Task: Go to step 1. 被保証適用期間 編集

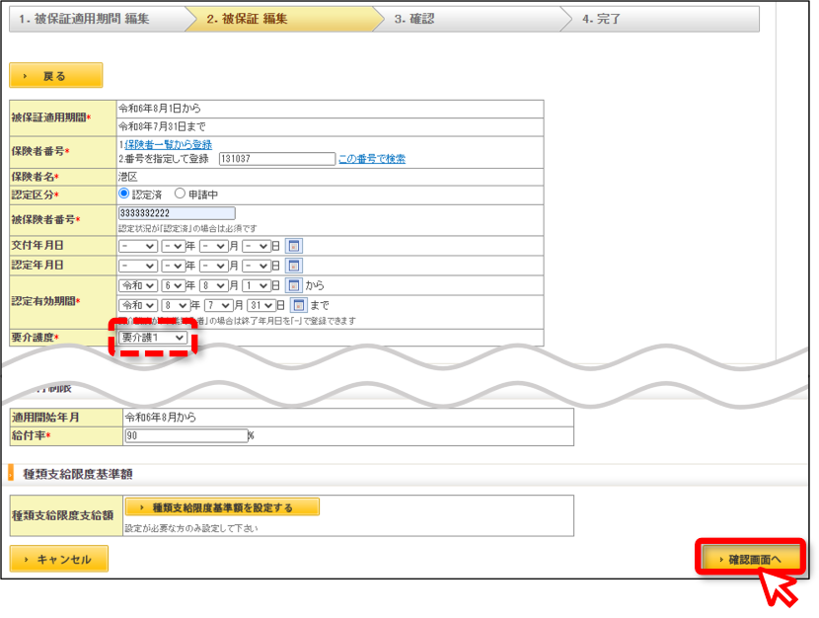Action: (x=97, y=19)
